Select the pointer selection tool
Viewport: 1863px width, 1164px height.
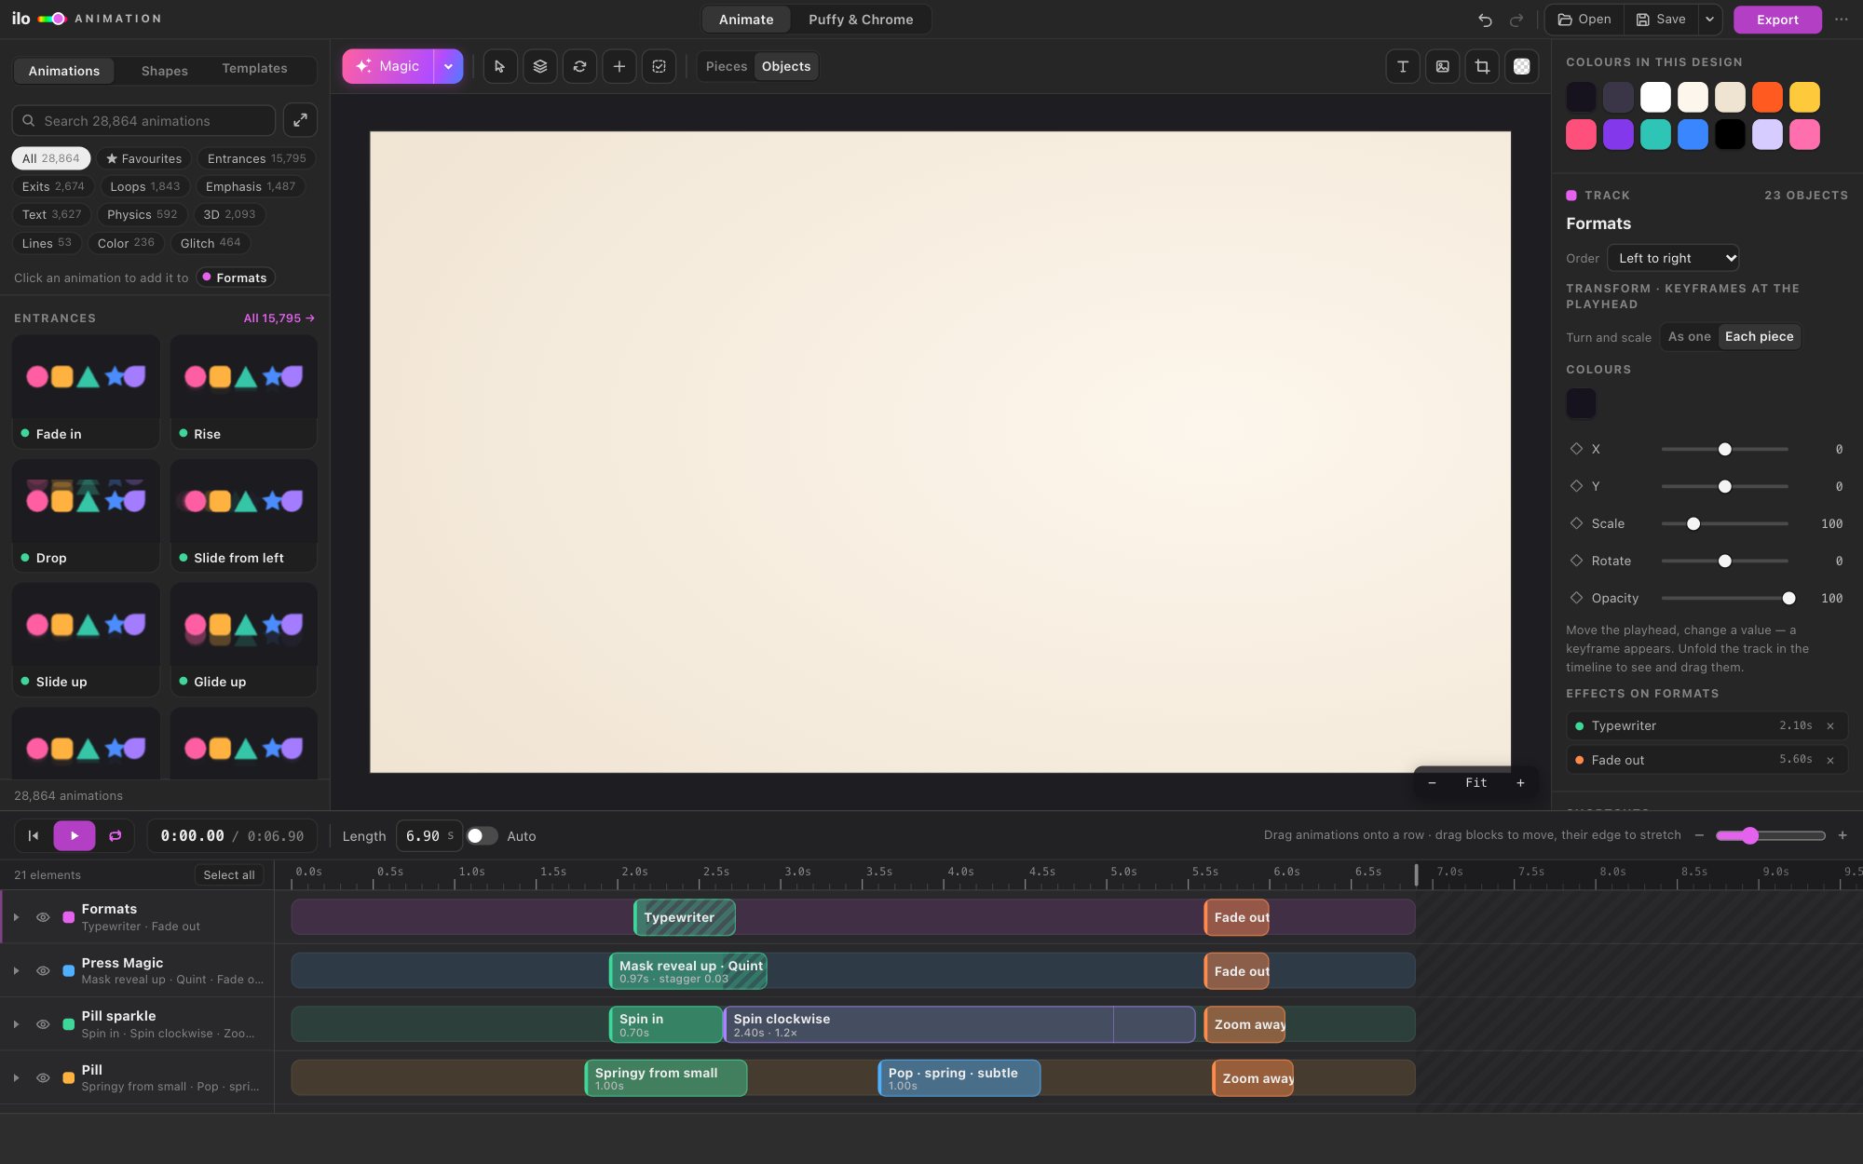500,66
